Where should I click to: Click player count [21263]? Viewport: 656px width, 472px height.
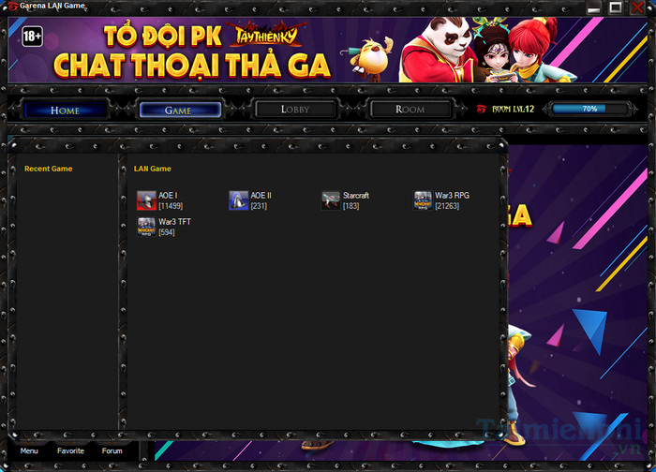tap(447, 206)
